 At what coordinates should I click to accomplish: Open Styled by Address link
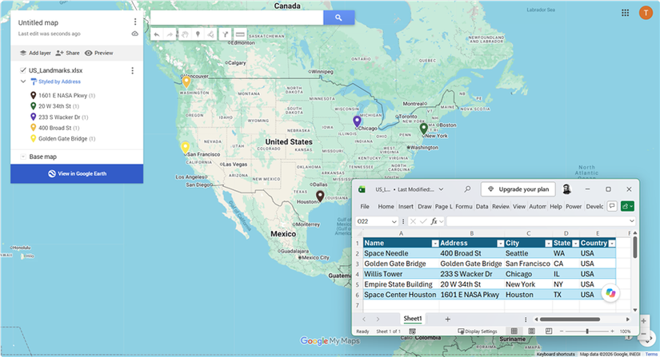(x=59, y=81)
